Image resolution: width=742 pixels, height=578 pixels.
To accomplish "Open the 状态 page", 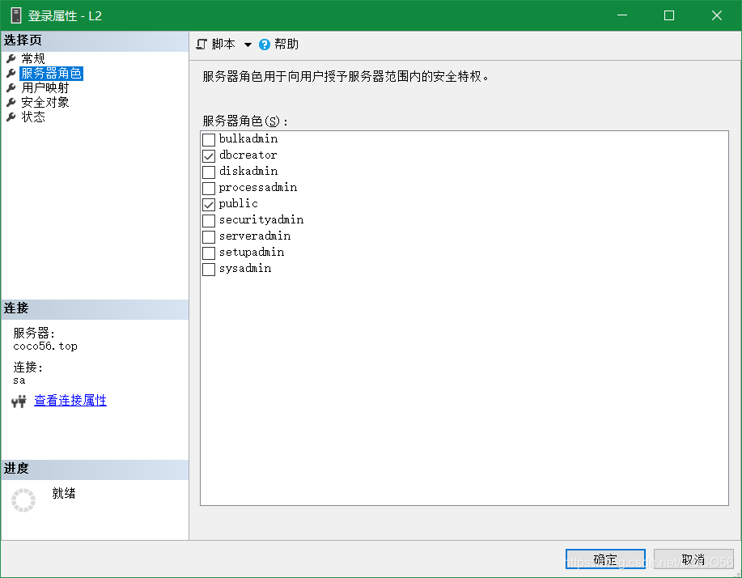I will click(33, 117).
